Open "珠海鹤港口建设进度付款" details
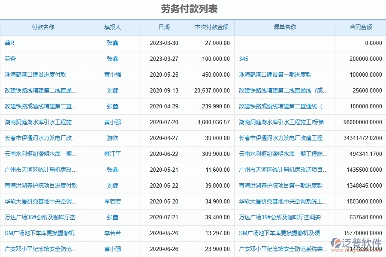Image resolution: width=386 pixels, height=257 pixels. (x=32, y=75)
